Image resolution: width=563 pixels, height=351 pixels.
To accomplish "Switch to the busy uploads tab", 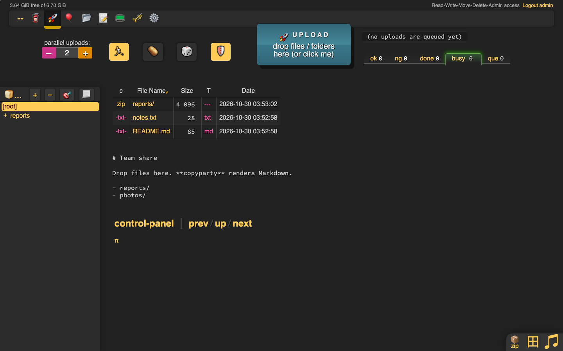I will (463, 58).
